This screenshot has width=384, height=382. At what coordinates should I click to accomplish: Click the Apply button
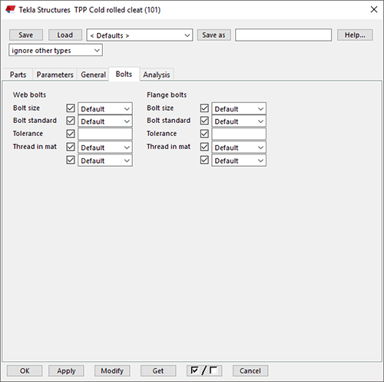66,370
